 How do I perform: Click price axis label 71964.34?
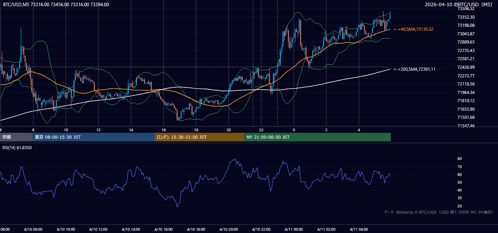click(466, 92)
